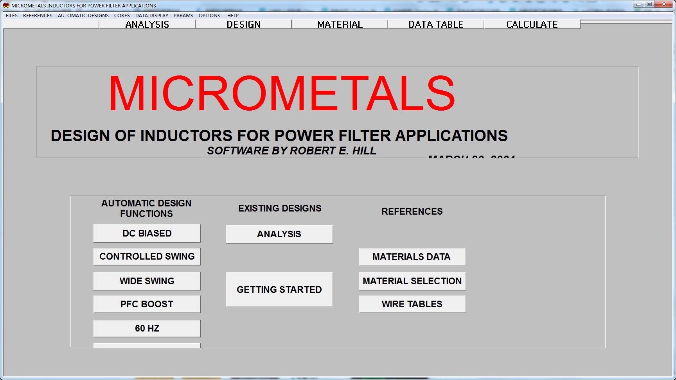Screen dimensions: 676x380
Task: Select the DATA TABLE tab
Action: [x=436, y=24]
